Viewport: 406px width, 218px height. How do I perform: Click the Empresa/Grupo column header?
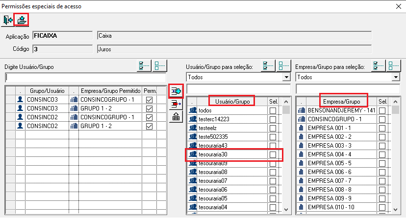click(342, 101)
